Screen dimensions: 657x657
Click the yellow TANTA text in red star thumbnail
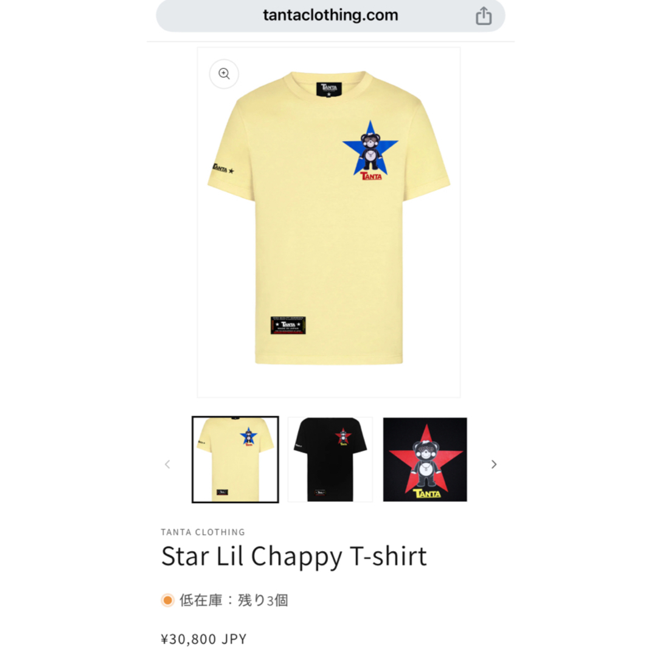pyautogui.click(x=427, y=493)
